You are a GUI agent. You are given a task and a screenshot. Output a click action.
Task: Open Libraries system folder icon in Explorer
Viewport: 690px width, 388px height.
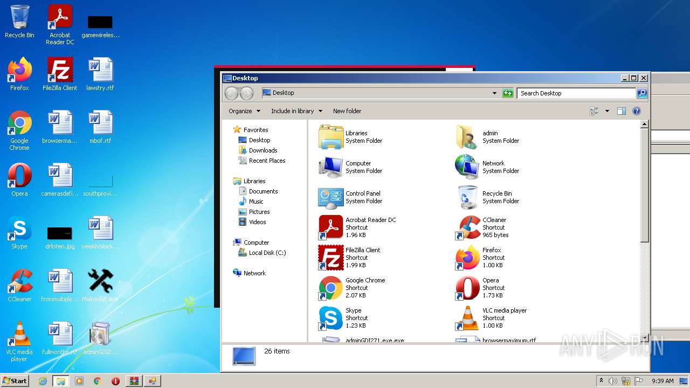331,137
